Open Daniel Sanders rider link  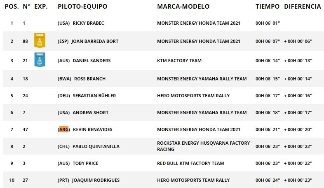coord(92,61)
